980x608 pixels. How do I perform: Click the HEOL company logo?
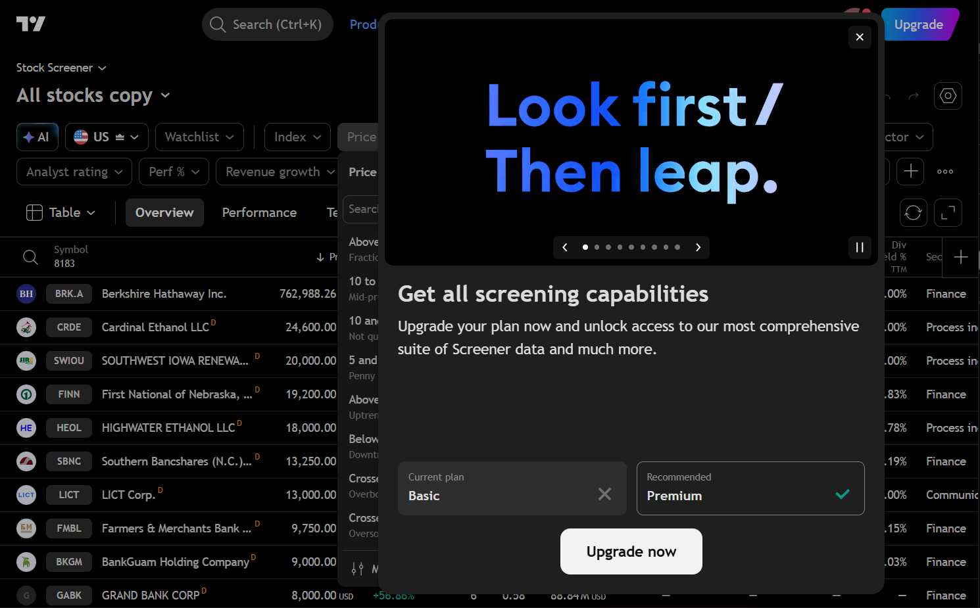pyautogui.click(x=26, y=428)
